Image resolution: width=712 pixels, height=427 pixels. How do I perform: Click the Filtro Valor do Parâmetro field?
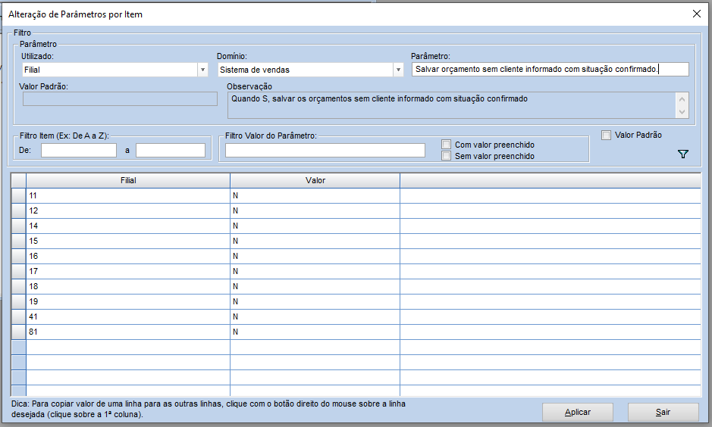(x=325, y=151)
